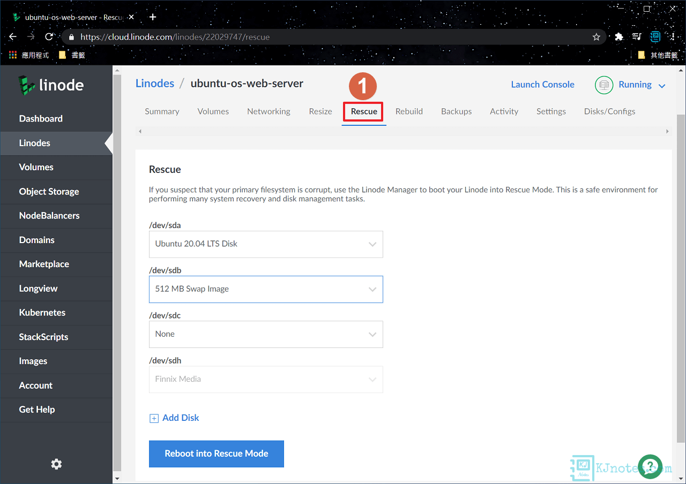Open the apps grid in bookmarks bar
The height and width of the screenshot is (484, 686).
point(13,55)
